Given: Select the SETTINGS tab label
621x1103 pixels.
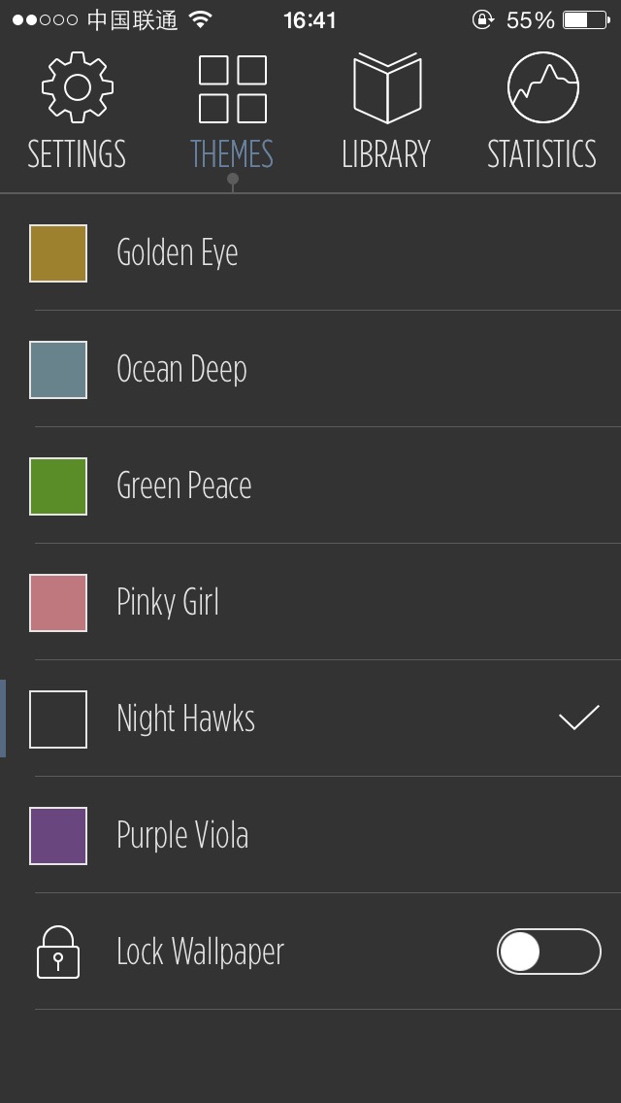Looking at the screenshot, I should pos(77,154).
